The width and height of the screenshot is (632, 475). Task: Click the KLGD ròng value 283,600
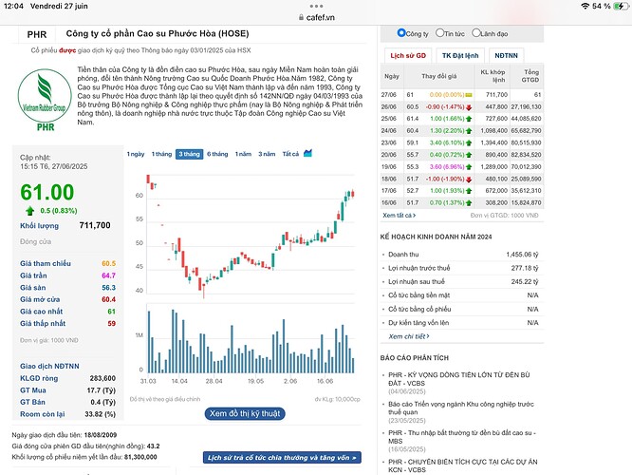[102, 378]
